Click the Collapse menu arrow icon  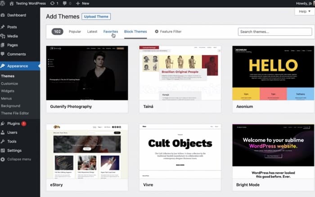point(3,159)
